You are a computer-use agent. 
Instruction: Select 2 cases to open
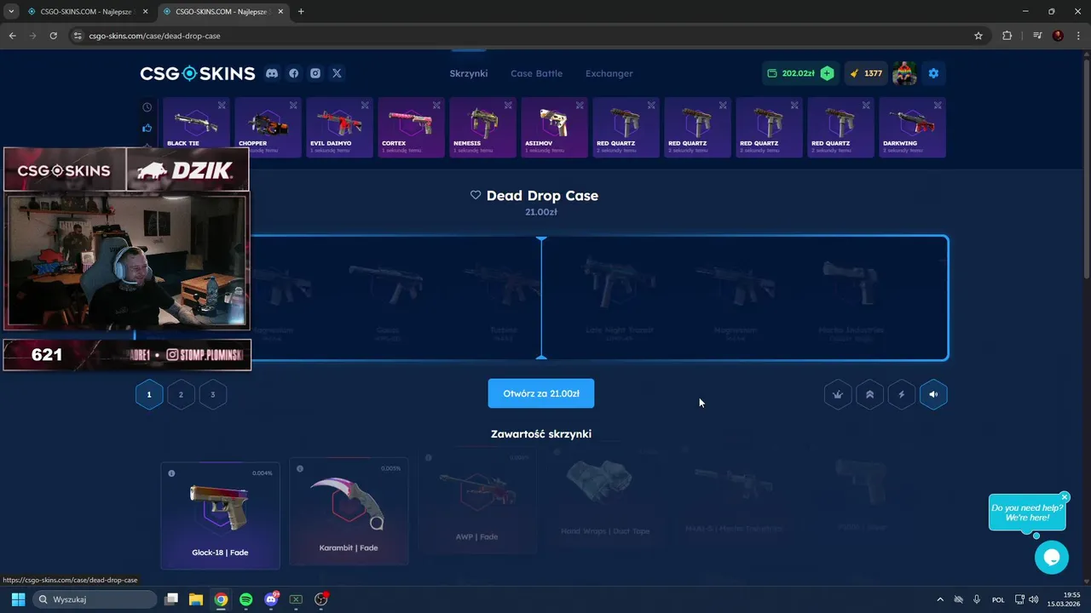(x=181, y=394)
